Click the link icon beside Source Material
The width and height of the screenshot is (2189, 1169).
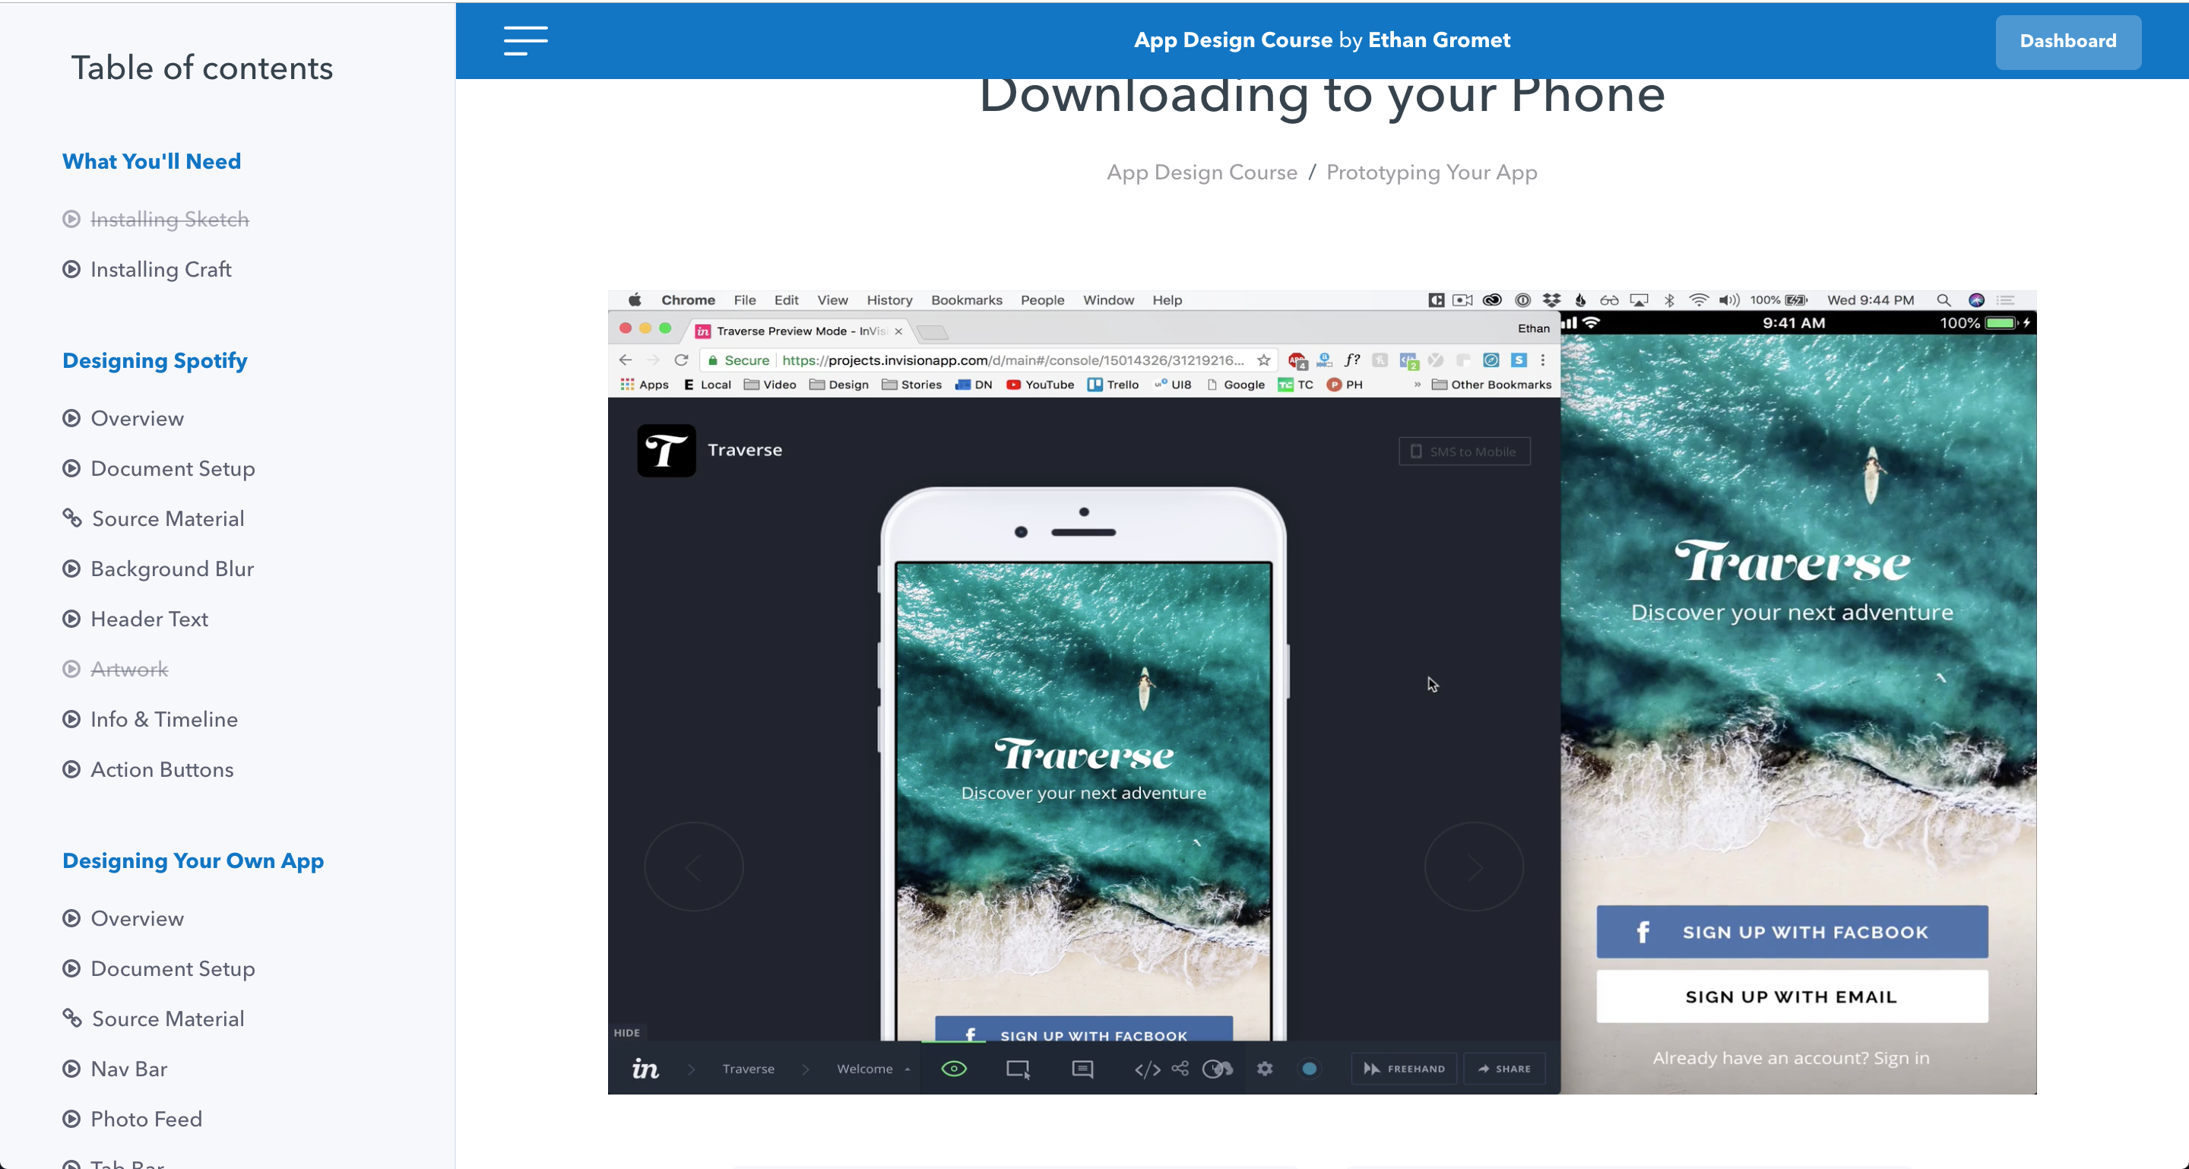coord(72,518)
